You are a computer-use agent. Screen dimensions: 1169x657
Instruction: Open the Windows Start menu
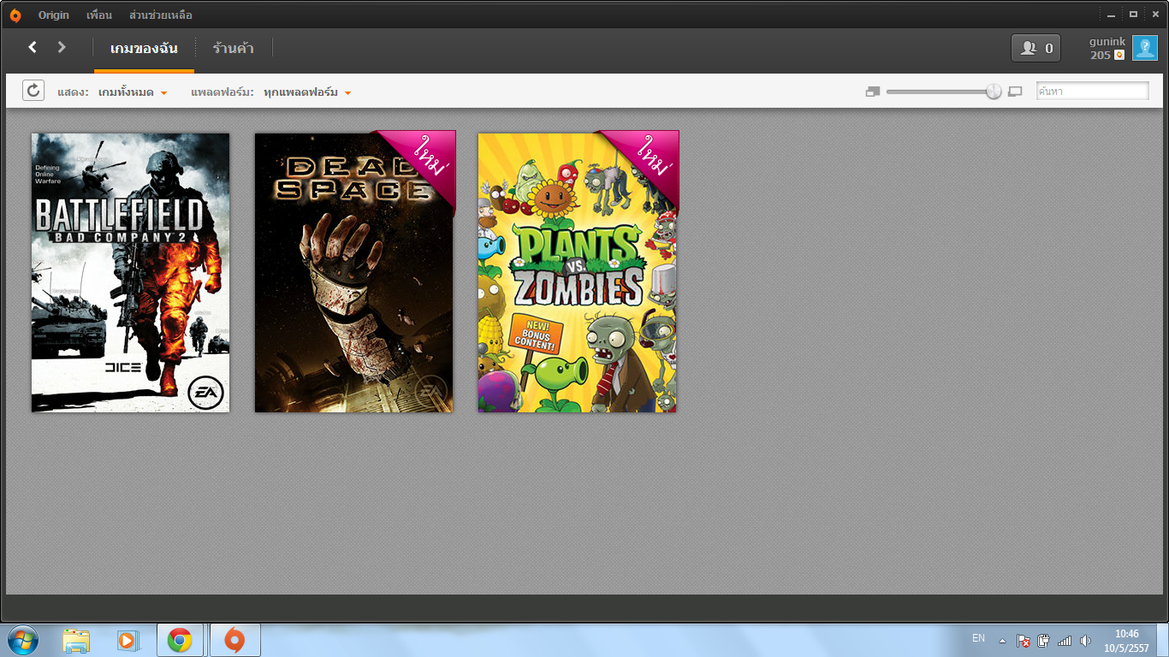tap(23, 640)
